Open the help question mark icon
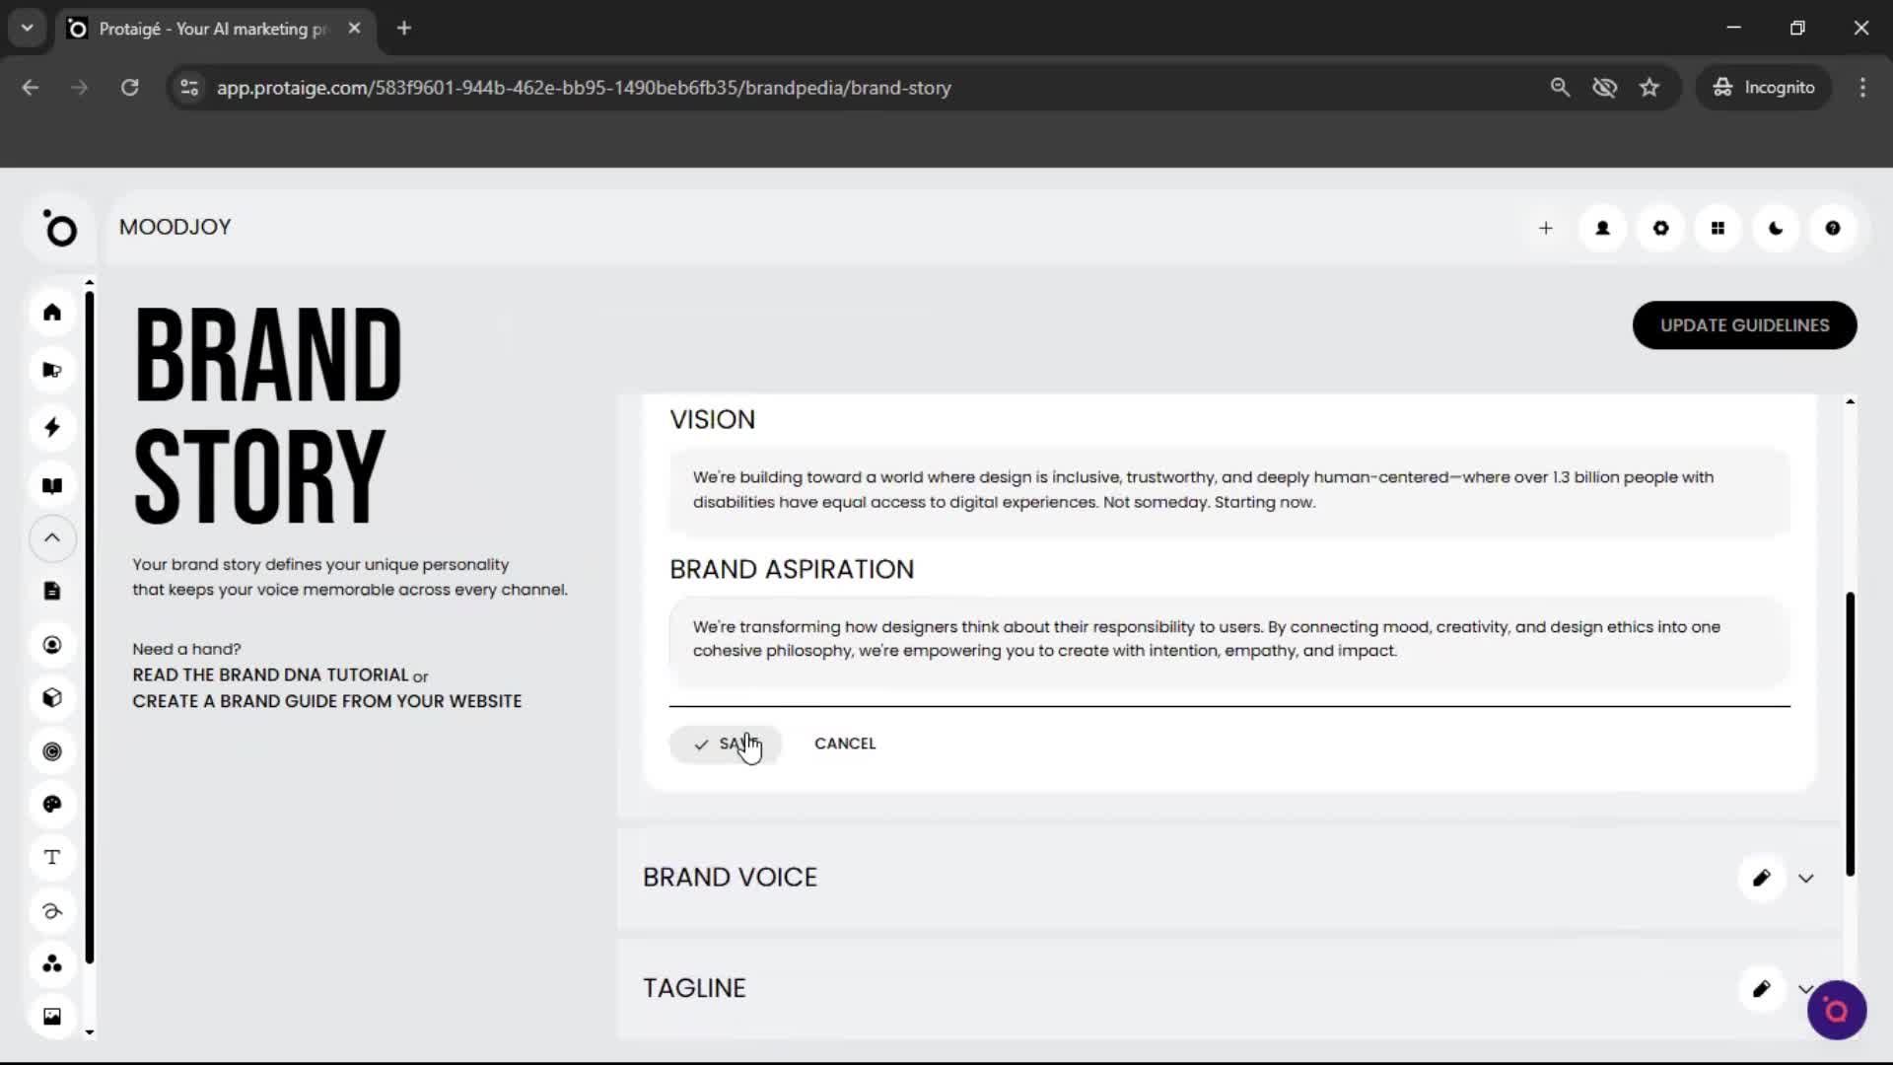The width and height of the screenshot is (1893, 1065). click(1832, 228)
